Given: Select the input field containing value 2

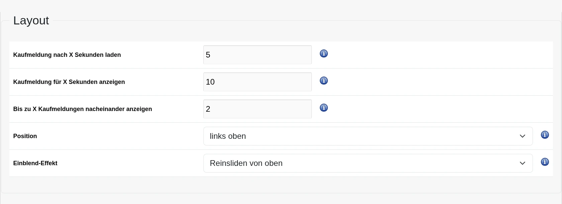Looking at the screenshot, I should pos(258,109).
